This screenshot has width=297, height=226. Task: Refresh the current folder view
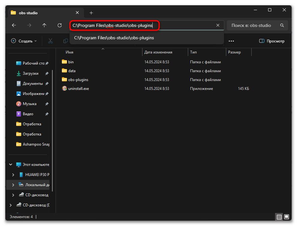60,25
